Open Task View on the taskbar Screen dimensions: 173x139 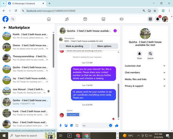[x=61, y=136]
